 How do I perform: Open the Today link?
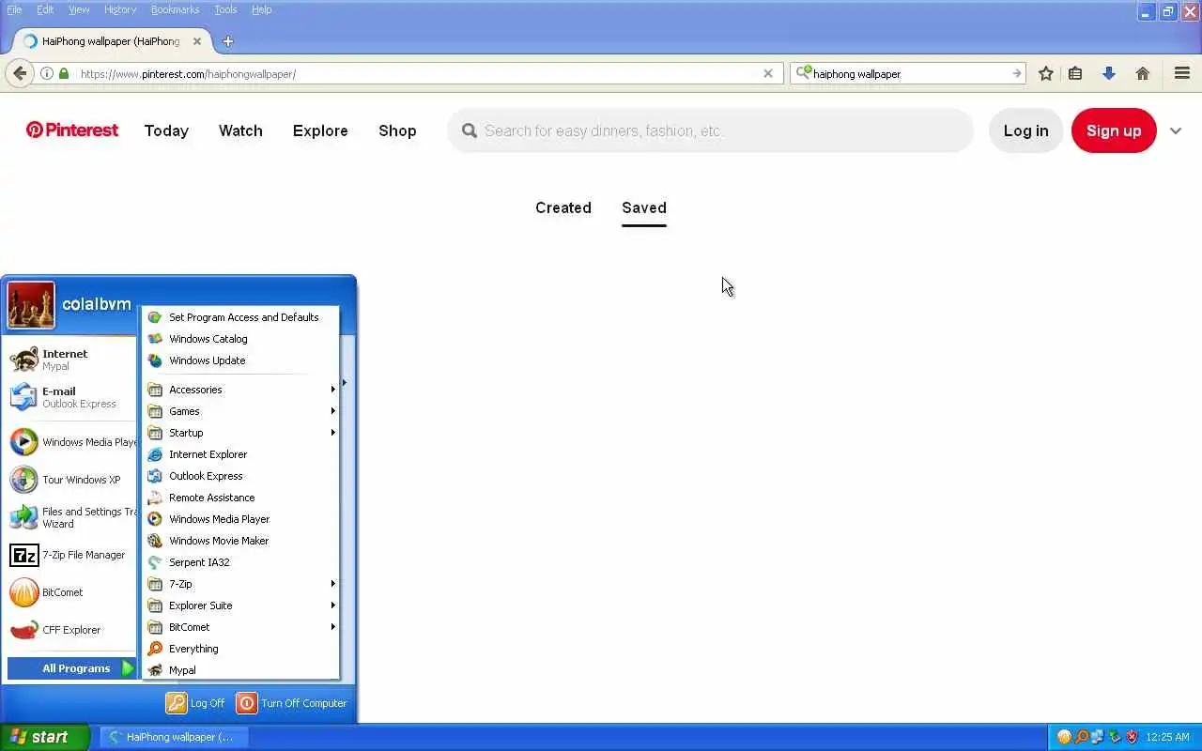[166, 130]
